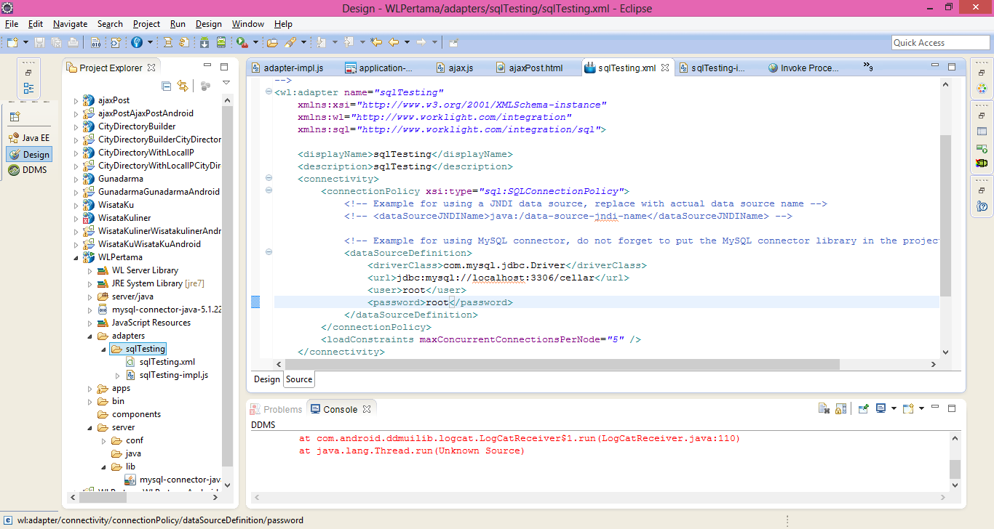Click the Search flashlight toolbar icon
The width and height of the screenshot is (994, 529).
(x=290, y=42)
